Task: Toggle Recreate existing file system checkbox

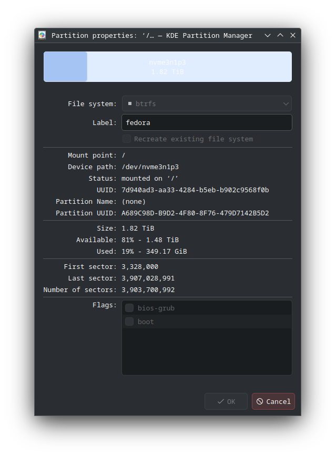Action: click(x=127, y=139)
